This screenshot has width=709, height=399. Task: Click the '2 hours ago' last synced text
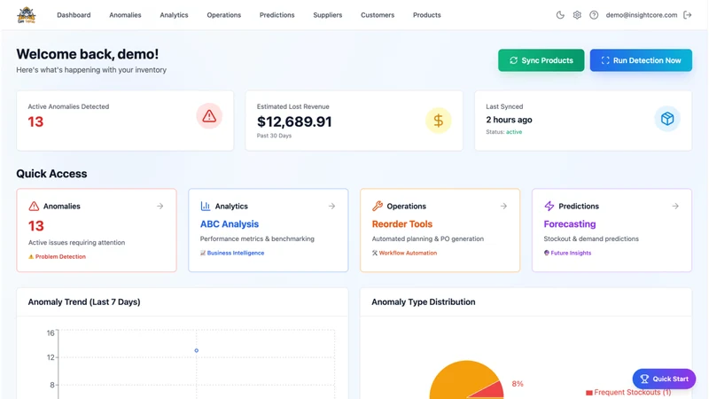[x=509, y=120]
